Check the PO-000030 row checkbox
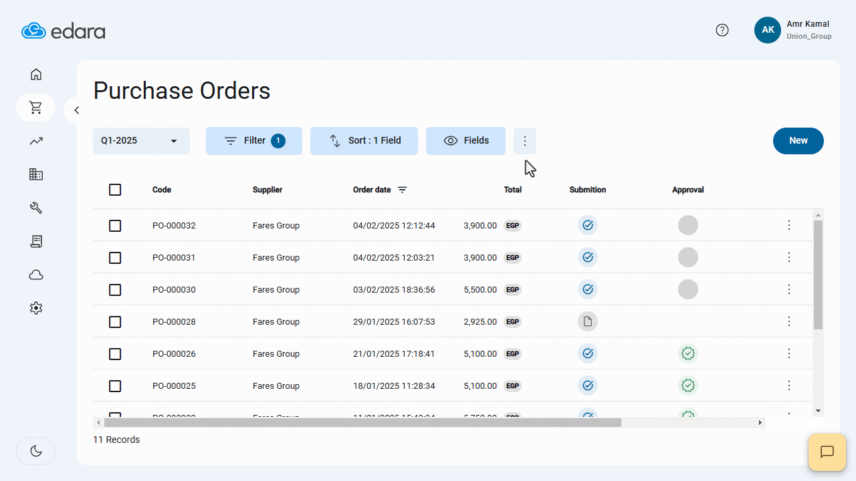 (x=115, y=290)
